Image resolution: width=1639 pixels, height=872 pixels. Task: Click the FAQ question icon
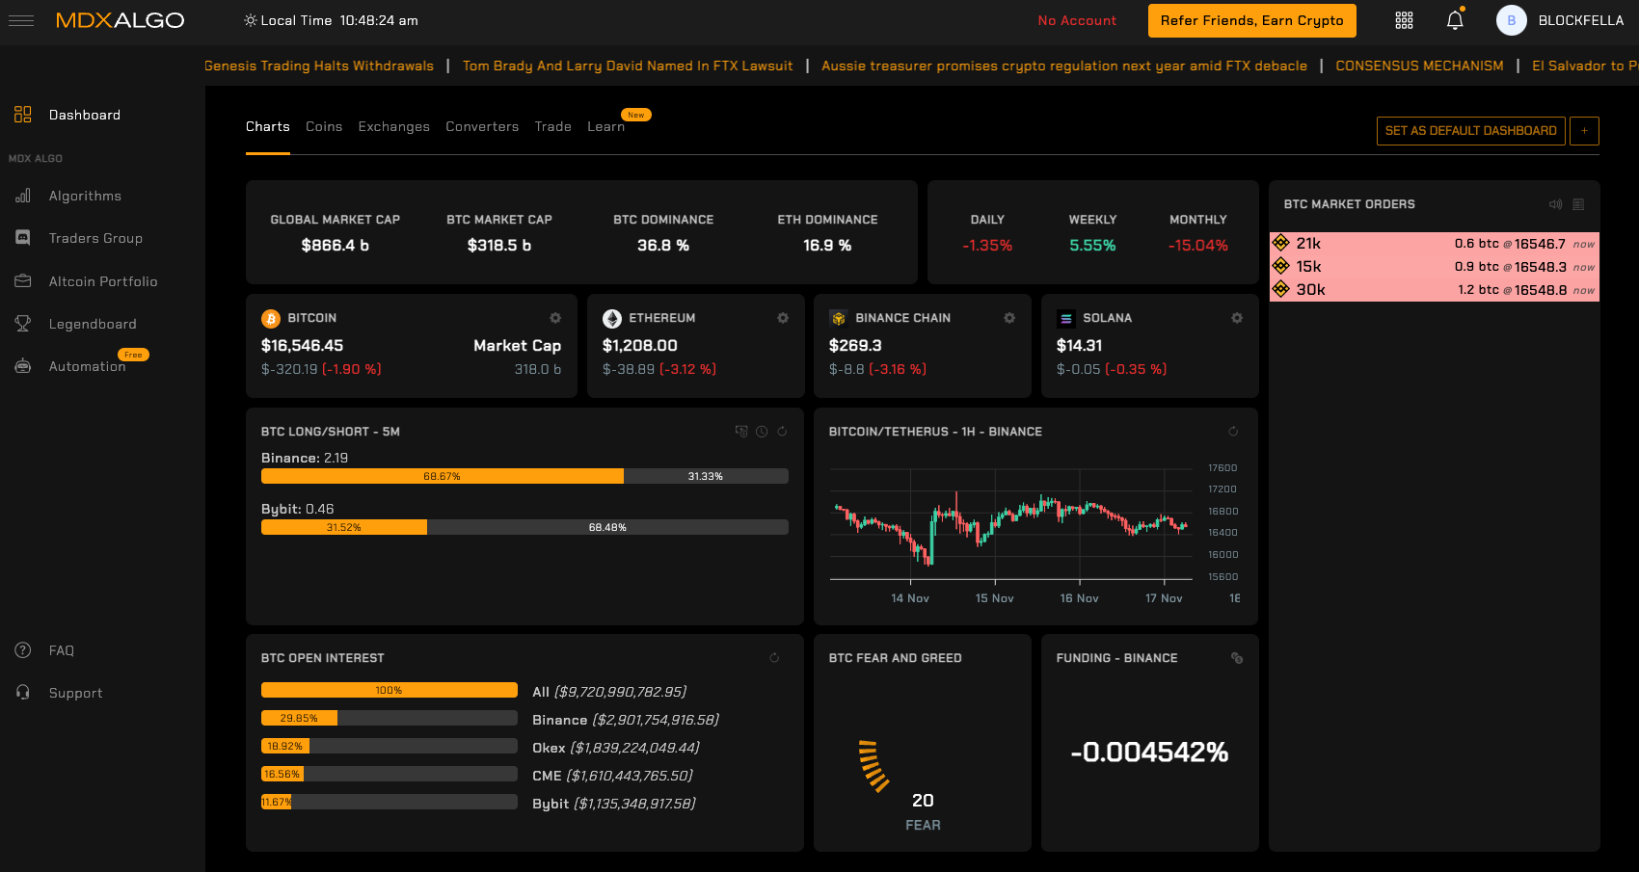[x=23, y=650]
